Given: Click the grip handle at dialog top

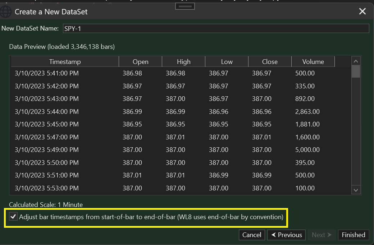Looking at the screenshot, I should [185, 6].
